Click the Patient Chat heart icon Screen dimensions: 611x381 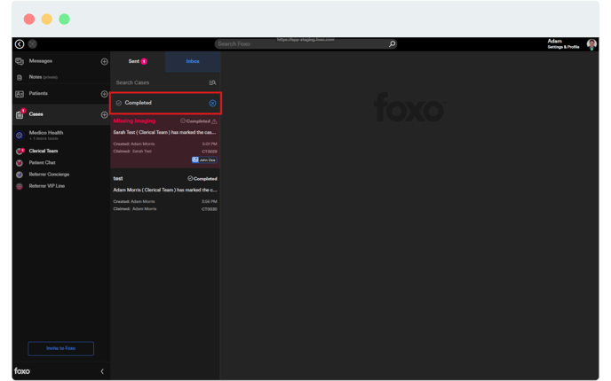click(x=20, y=163)
